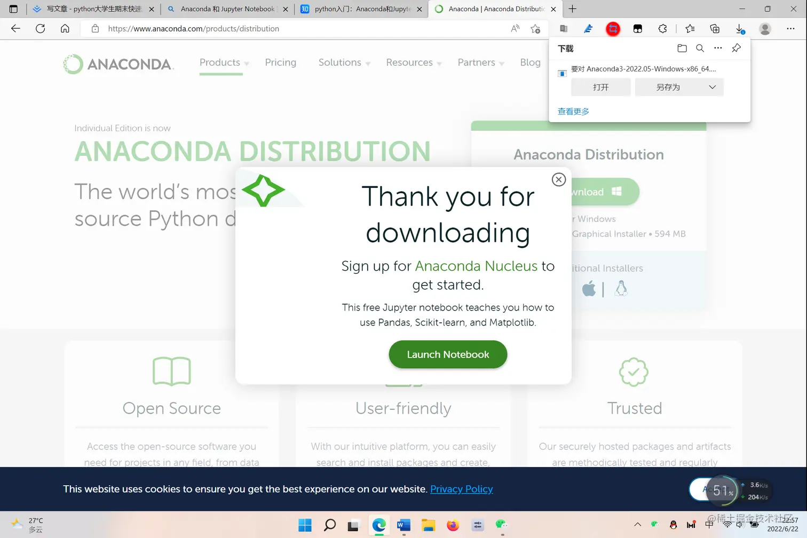The width and height of the screenshot is (807, 538).
Task: Click the 打开 button for downloaded file
Action: [601, 87]
